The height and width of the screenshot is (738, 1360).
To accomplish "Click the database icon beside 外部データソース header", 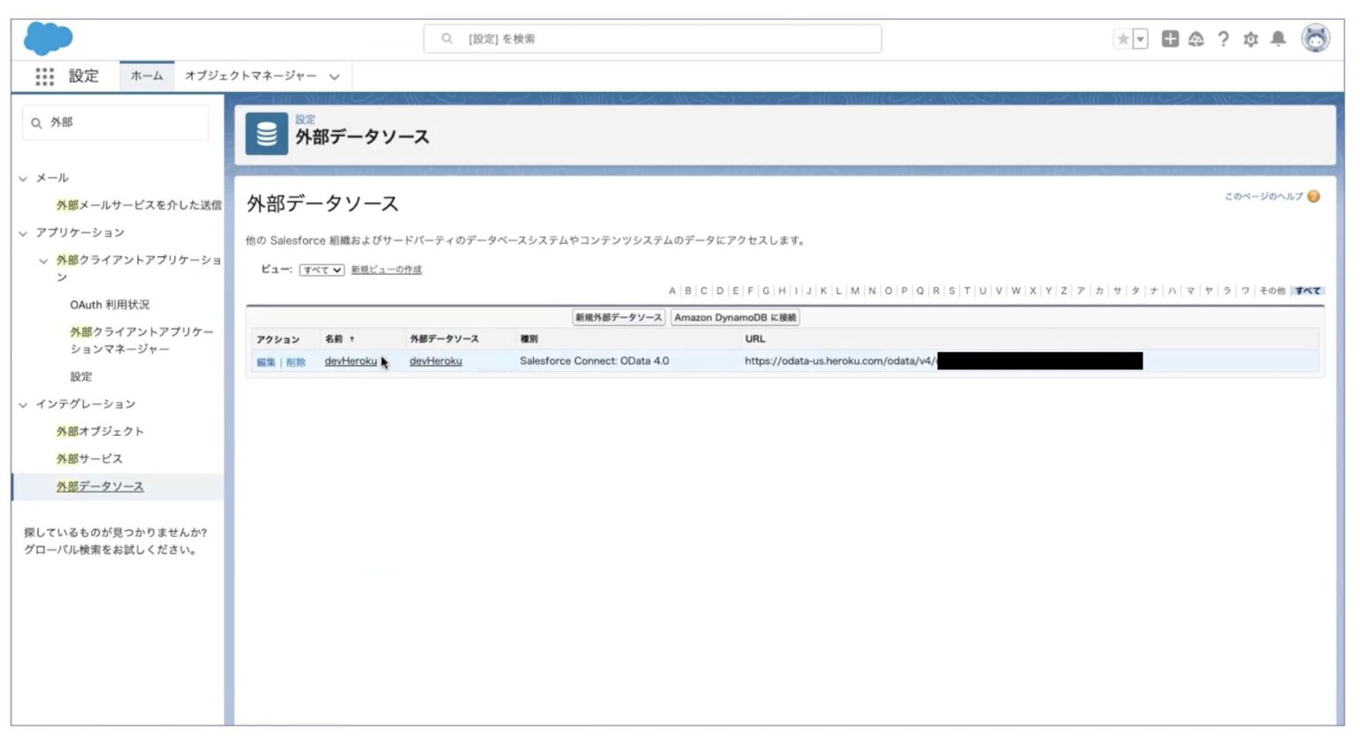I will tap(267, 134).
